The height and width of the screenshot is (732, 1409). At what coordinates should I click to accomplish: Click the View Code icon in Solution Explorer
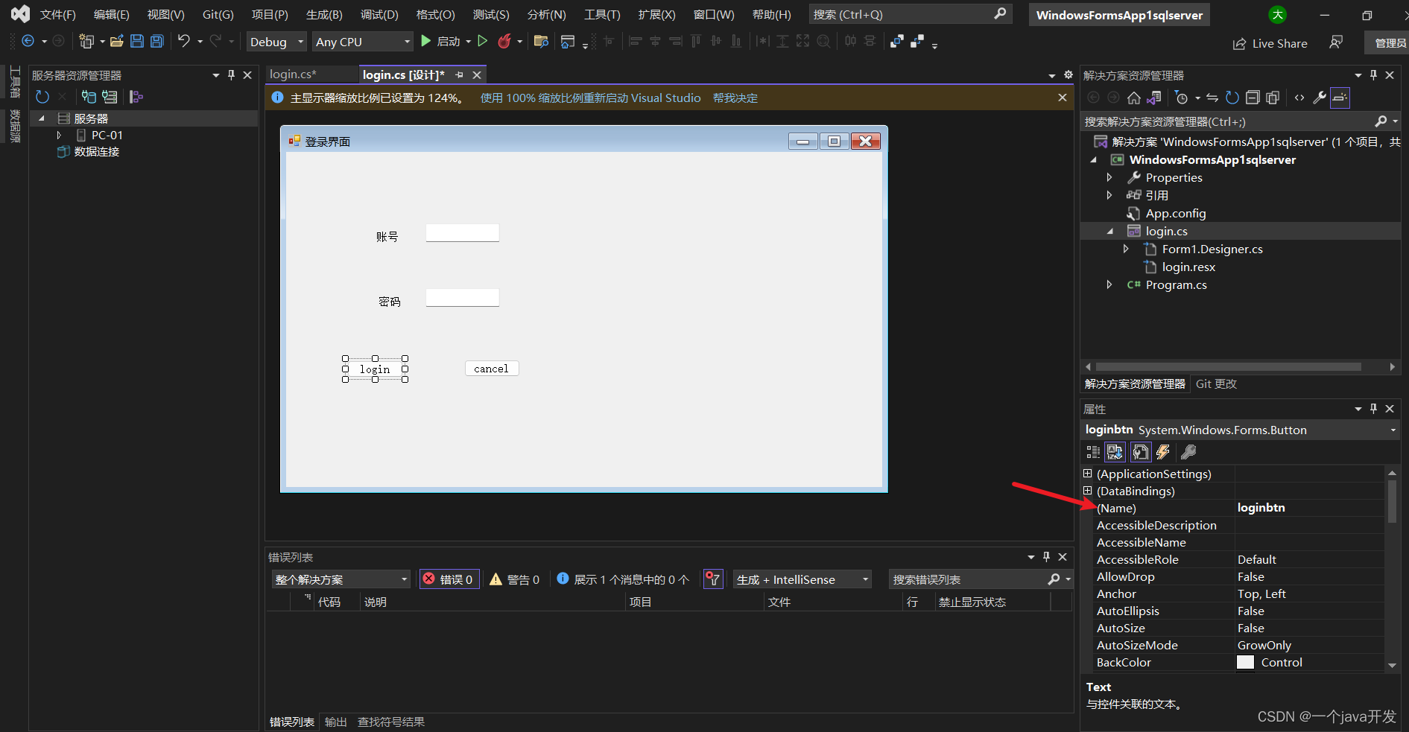[x=1299, y=98]
